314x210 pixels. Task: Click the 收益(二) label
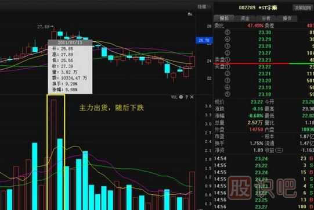pos(274,150)
